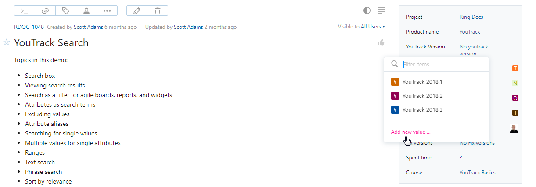
Task: Click the assign user icon
Action: (x=86, y=10)
